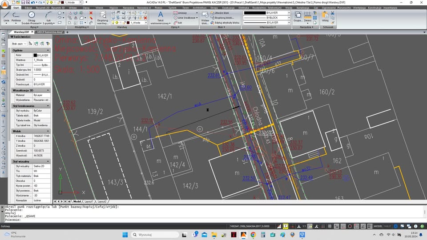Toggle MODEL space button in status bar

[378, 226]
